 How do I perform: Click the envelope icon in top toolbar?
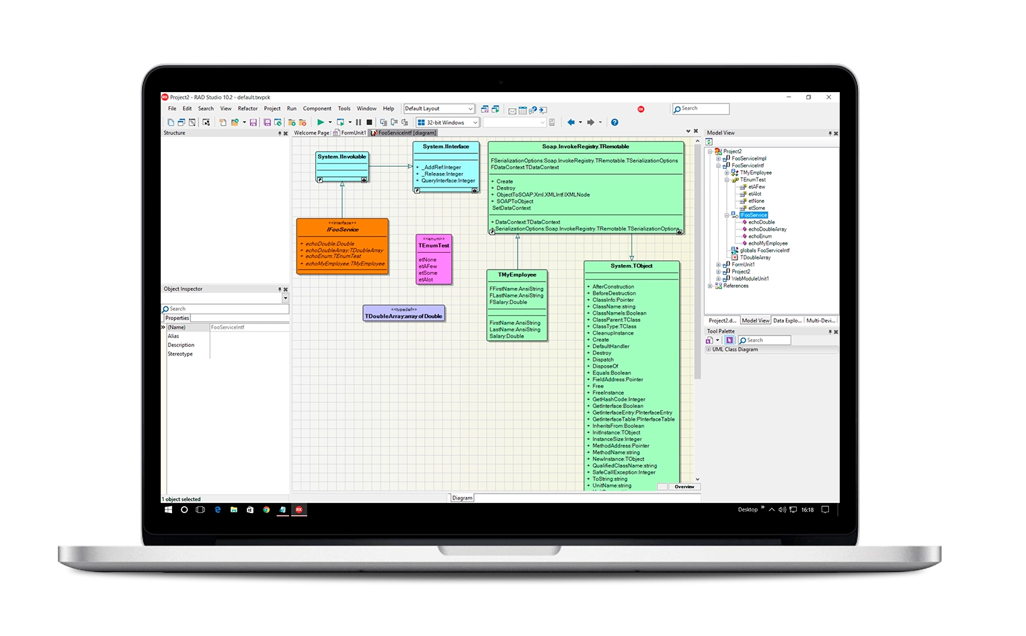point(512,111)
